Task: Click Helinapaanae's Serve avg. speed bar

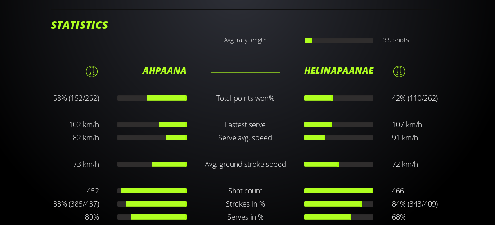Action: [x=339, y=138]
